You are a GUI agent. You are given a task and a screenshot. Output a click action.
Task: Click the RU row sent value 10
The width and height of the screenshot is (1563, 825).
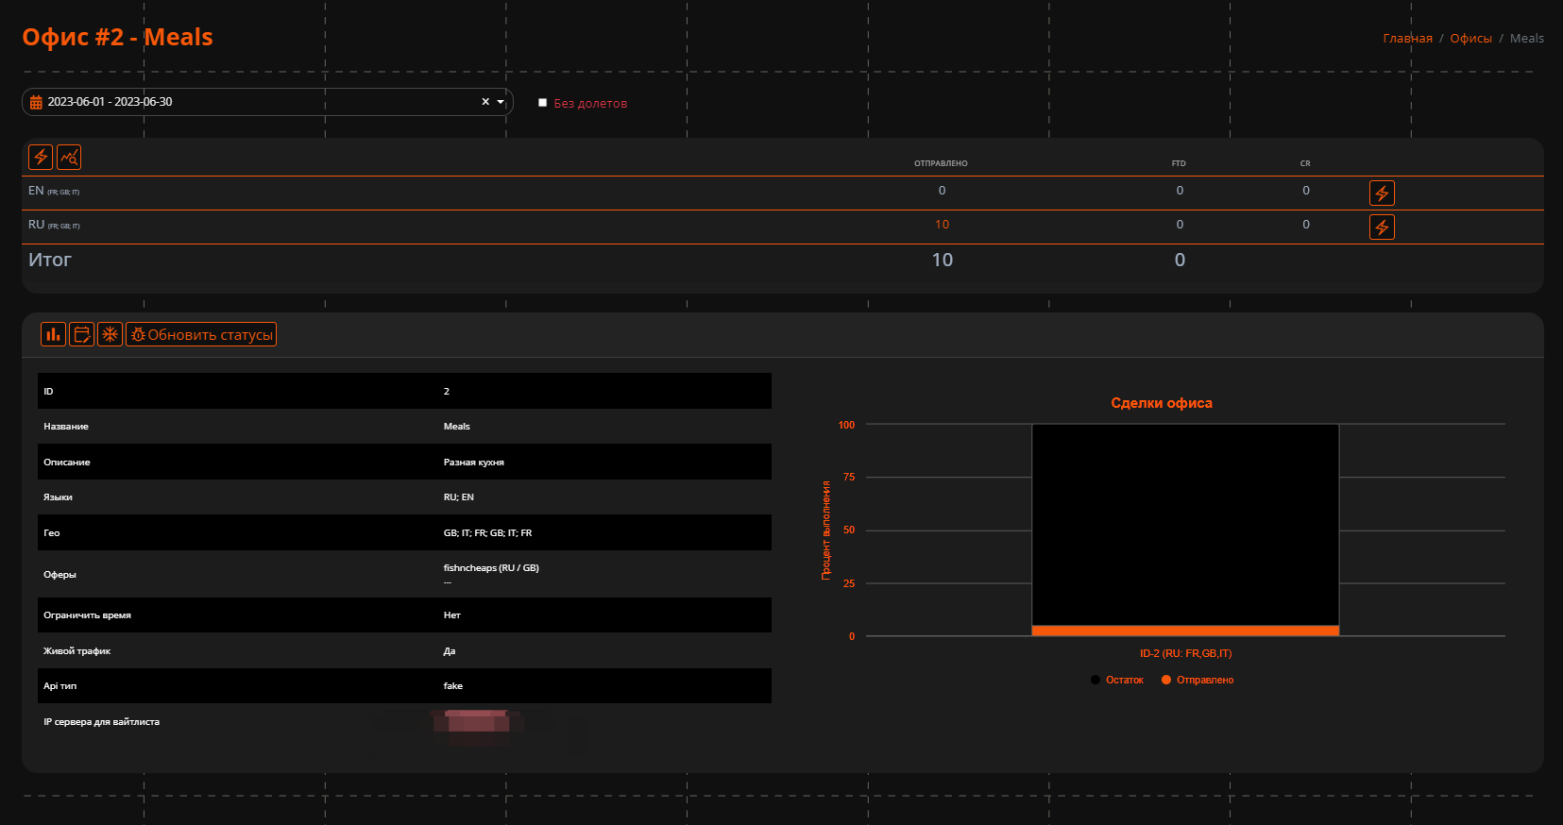pyautogui.click(x=942, y=225)
